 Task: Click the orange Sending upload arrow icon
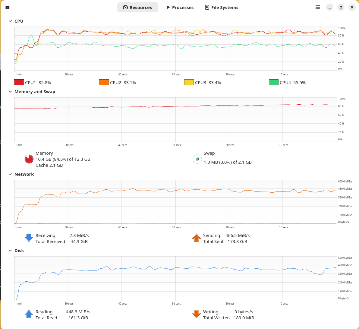click(196, 238)
